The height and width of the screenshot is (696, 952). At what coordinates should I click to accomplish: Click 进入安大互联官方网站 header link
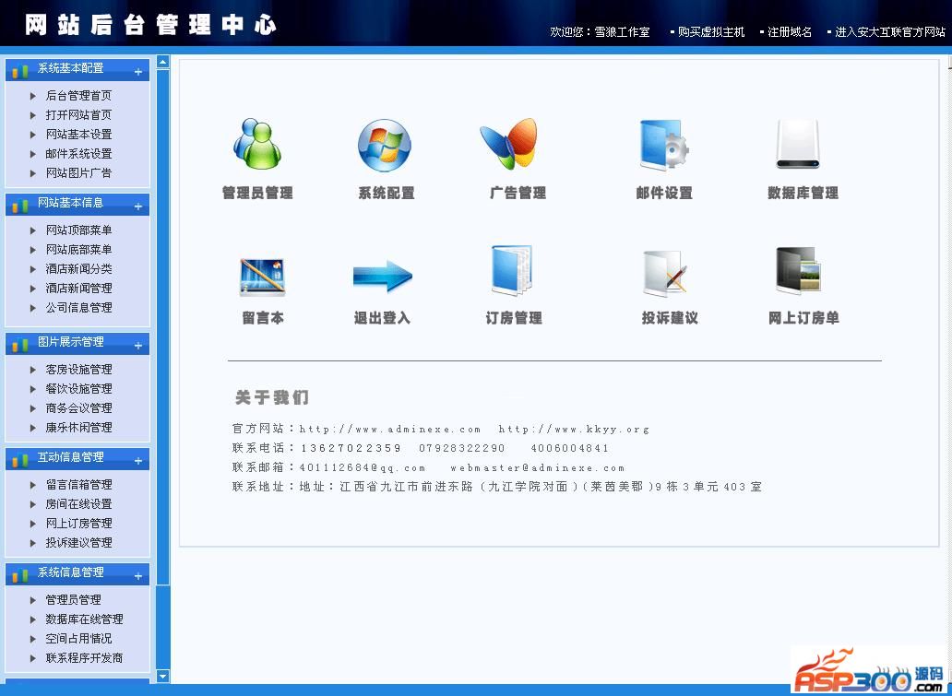pos(890,32)
